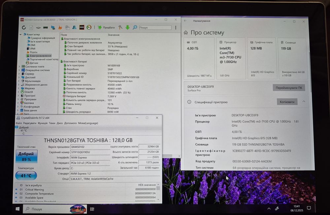Image resolution: width=330 pixels, height=215 pixels.
Task: Click the Копіювати button in device specifications
Action: [287, 102]
